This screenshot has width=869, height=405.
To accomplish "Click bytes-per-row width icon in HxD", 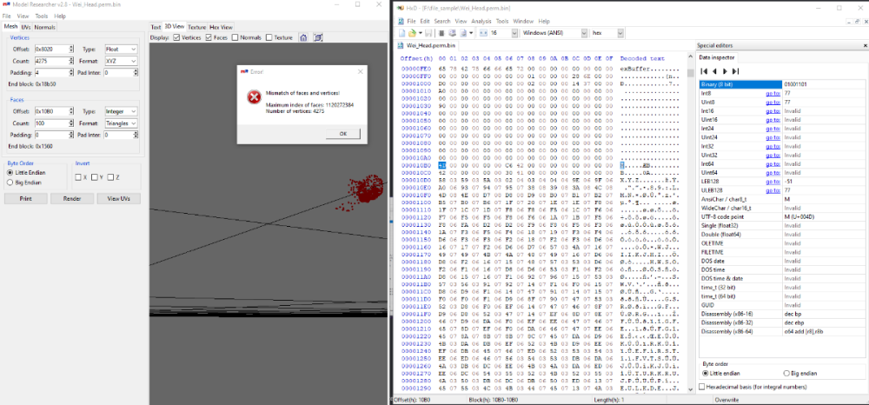I will click(x=482, y=33).
